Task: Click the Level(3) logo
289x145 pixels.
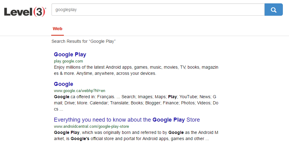Action: 25,12
